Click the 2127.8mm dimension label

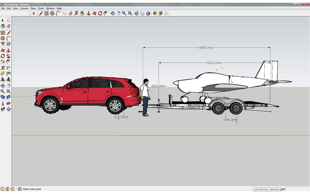[121, 117]
